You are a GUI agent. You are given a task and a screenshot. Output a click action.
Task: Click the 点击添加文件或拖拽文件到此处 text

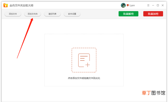pyautogui.click(x=84, y=78)
